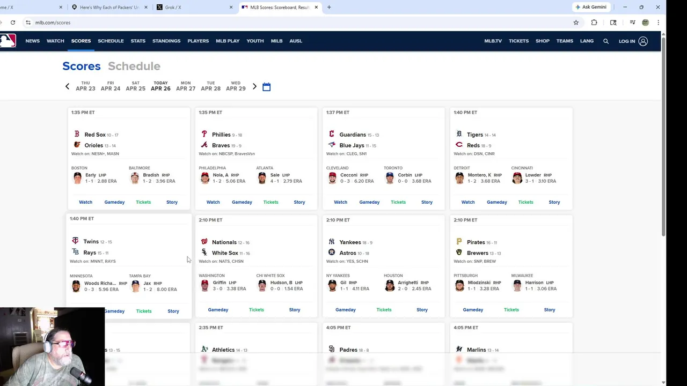Click the Nationals team logo

pos(204,242)
